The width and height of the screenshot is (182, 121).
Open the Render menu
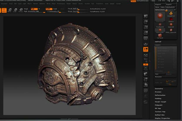pyautogui.click(x=69, y=4)
